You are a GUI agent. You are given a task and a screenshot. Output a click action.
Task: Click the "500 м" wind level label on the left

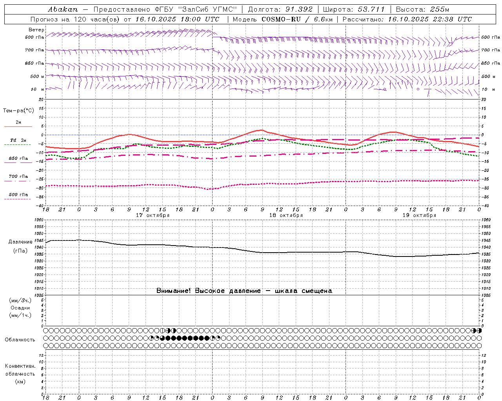(x=37, y=76)
